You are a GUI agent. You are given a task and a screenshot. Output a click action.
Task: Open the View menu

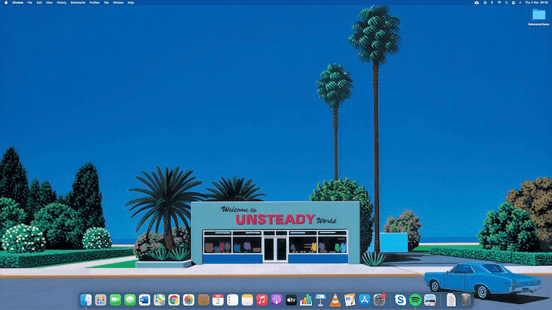pos(49,3)
